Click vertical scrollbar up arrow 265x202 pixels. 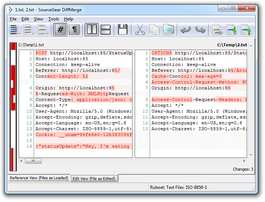pos(251,46)
